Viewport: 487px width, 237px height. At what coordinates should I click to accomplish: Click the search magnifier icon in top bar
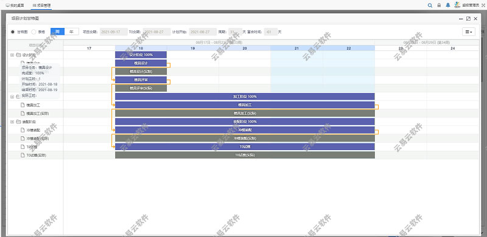coord(430,5)
